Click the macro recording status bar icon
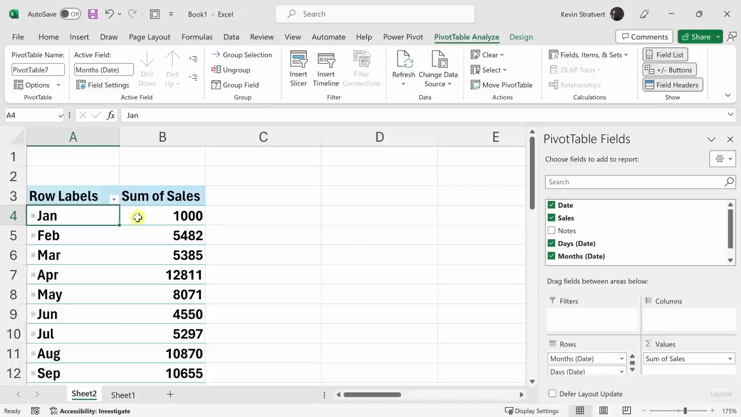This screenshot has width=741, height=417. [35, 411]
